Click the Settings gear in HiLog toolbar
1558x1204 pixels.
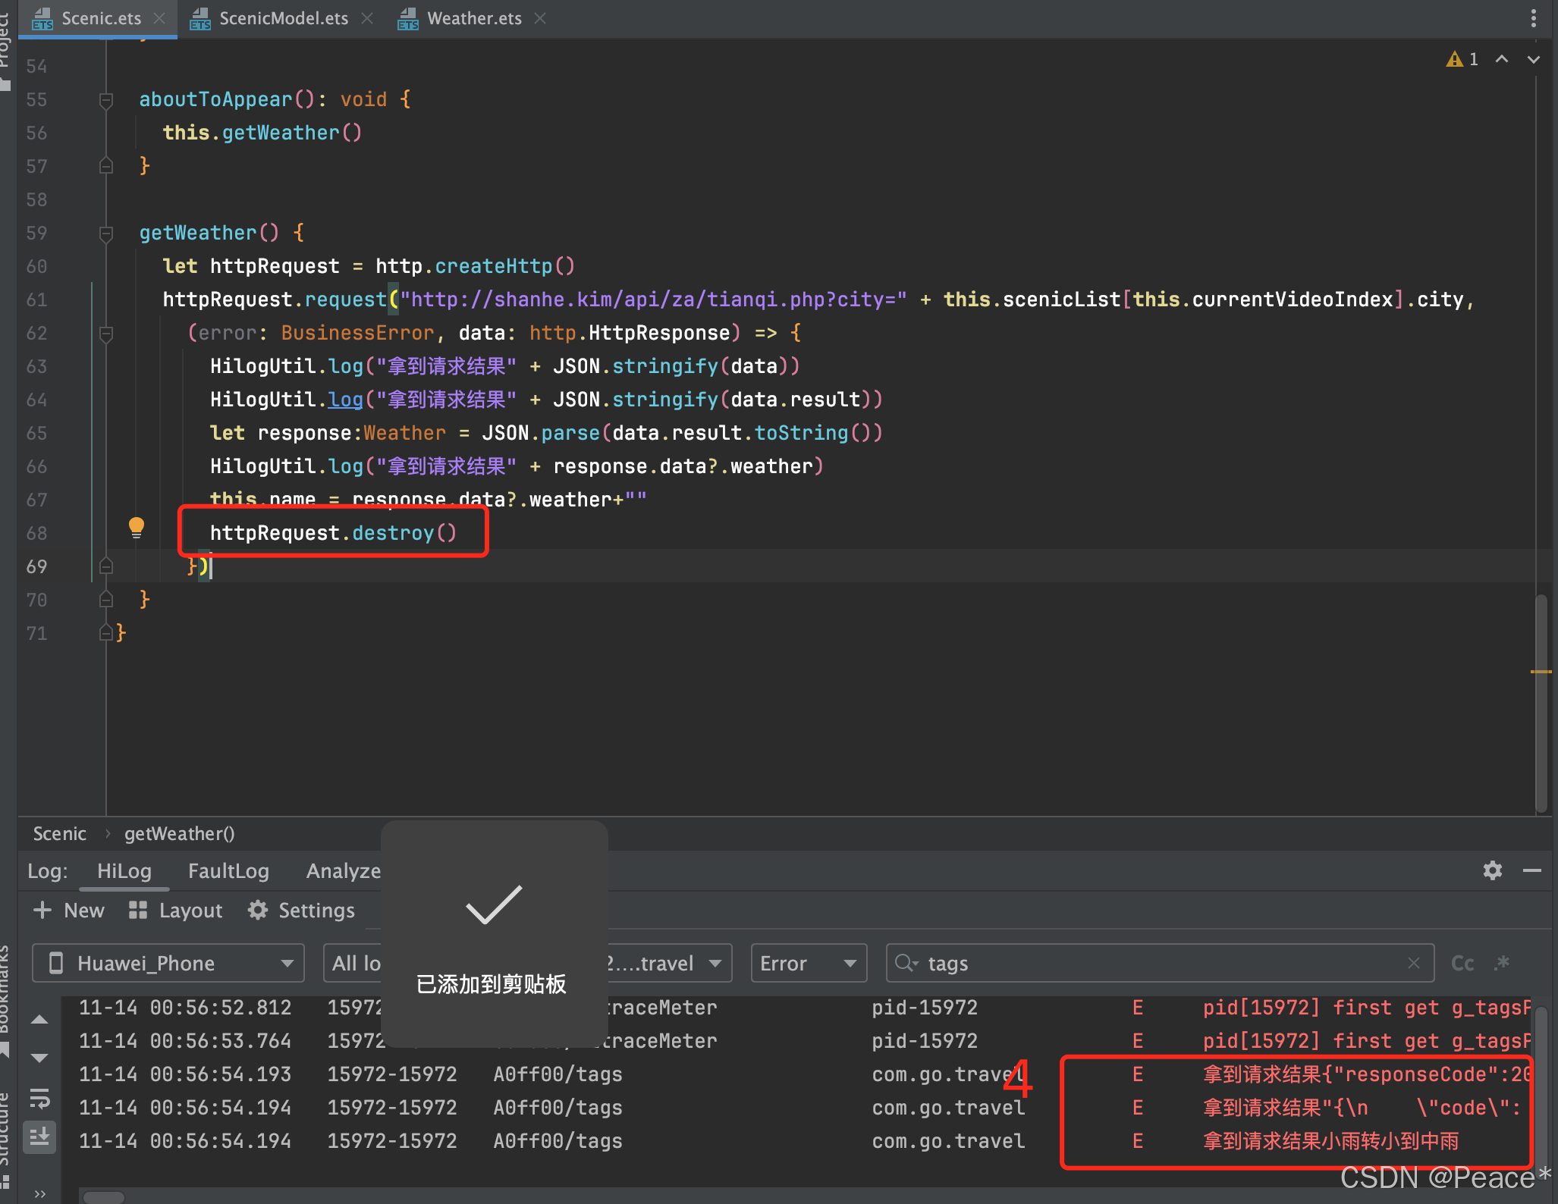pos(301,910)
